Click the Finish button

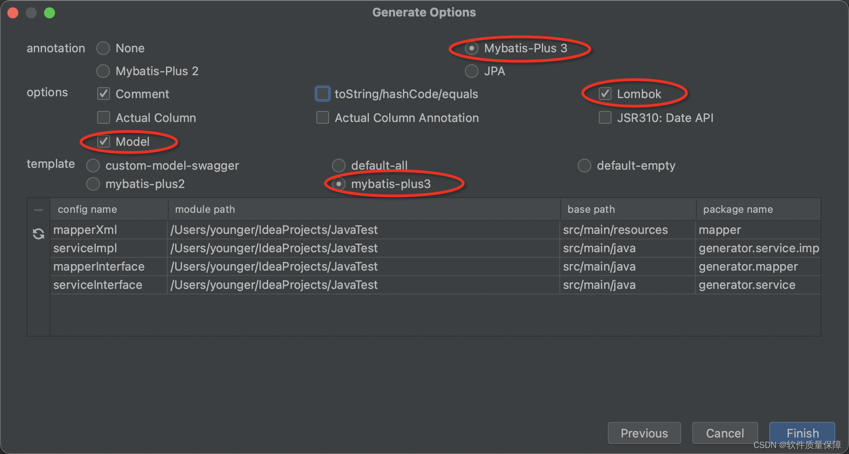click(802, 433)
